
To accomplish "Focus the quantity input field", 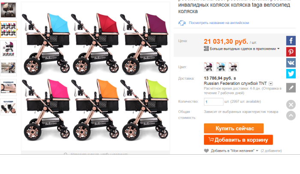I will tap(213, 102).
